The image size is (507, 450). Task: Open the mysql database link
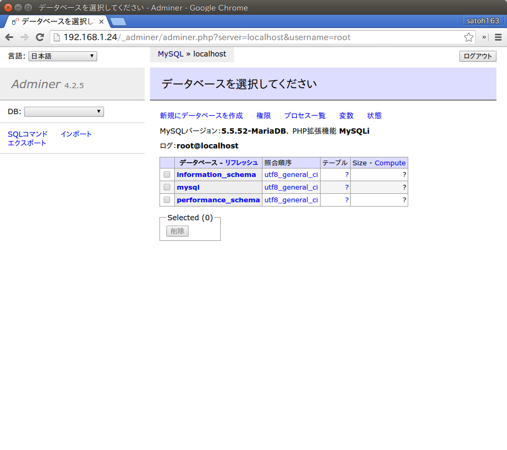tap(188, 187)
